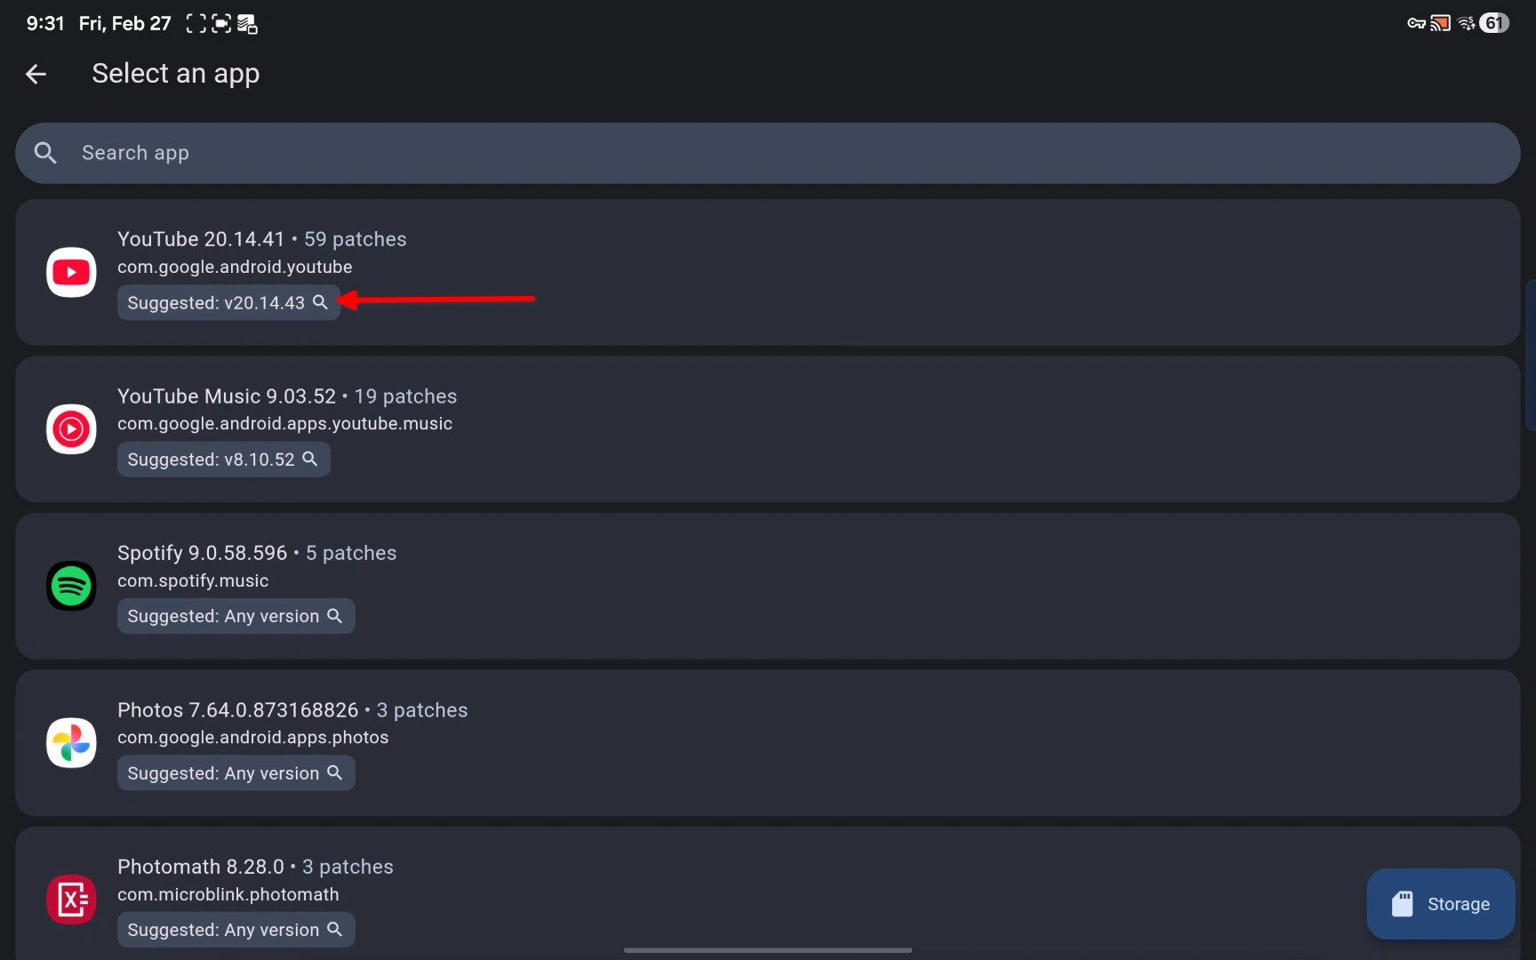Image resolution: width=1536 pixels, height=960 pixels.
Task: Open the Storage button
Action: (x=1440, y=904)
